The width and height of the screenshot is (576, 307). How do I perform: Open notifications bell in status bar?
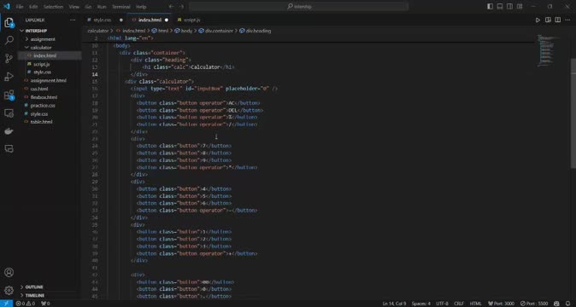(568, 304)
